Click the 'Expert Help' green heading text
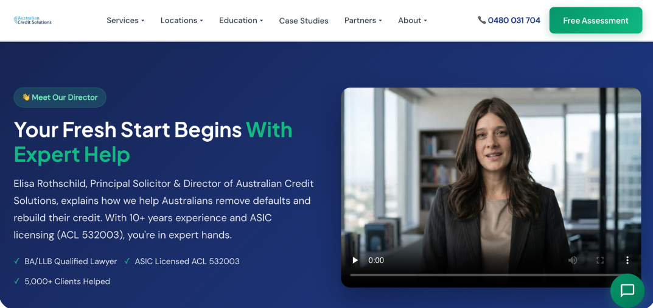 point(72,155)
